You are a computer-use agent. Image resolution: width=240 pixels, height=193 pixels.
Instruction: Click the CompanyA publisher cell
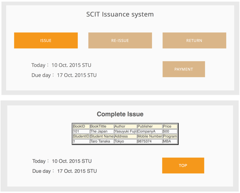pos(149,131)
